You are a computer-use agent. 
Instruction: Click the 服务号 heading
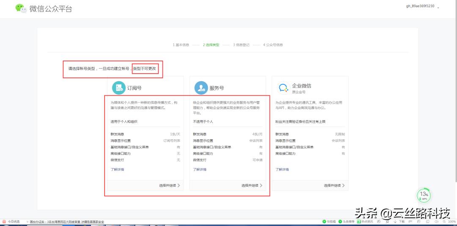point(217,88)
